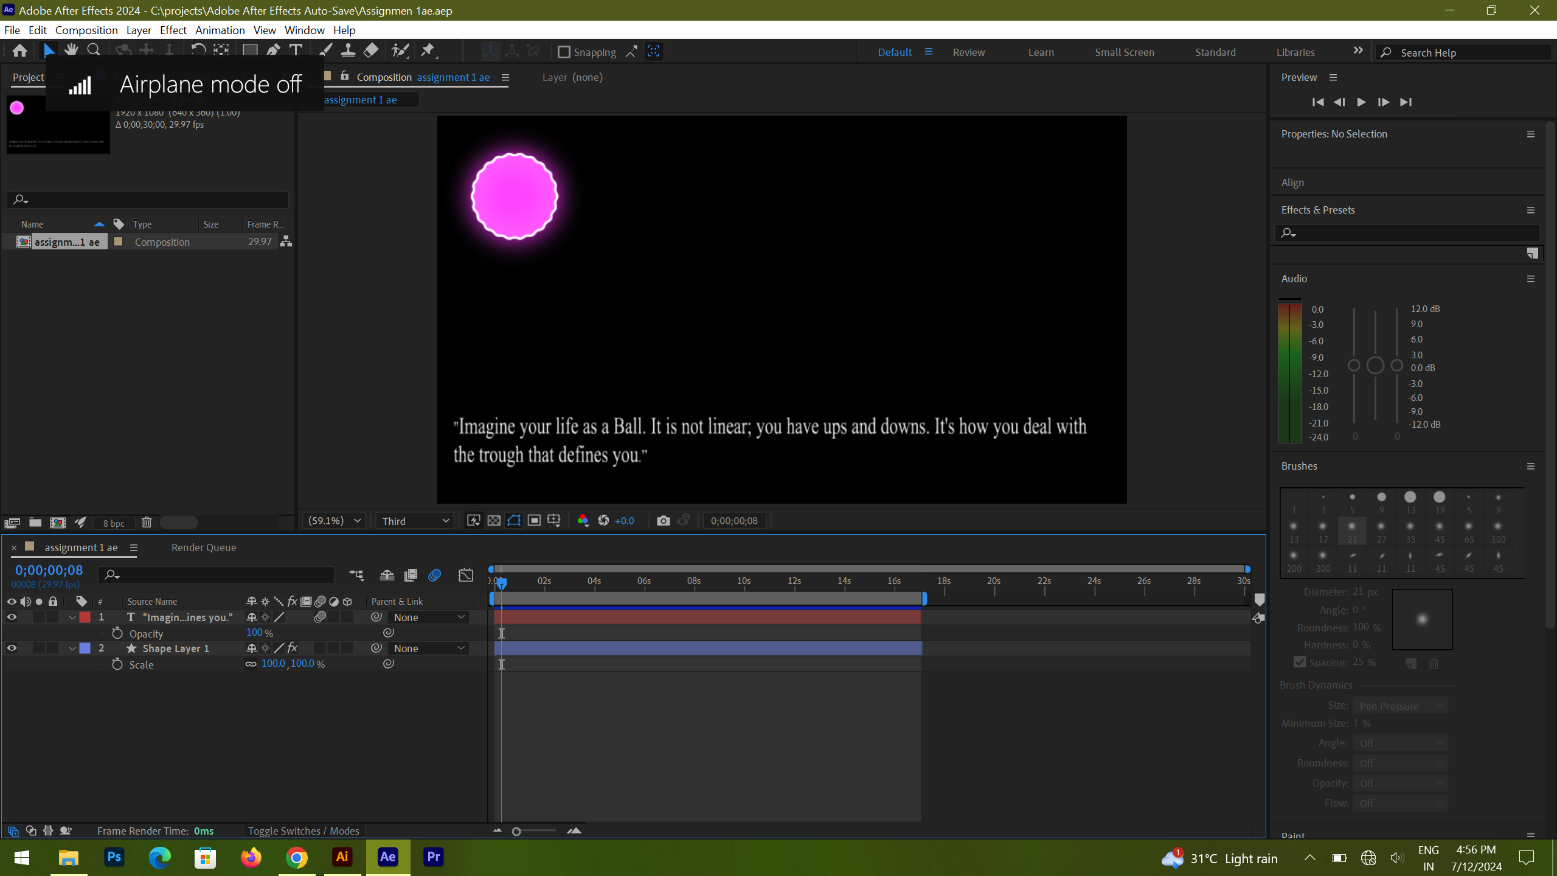Select the Clone Stamp tool
The image size is (1557, 876).
348,50
